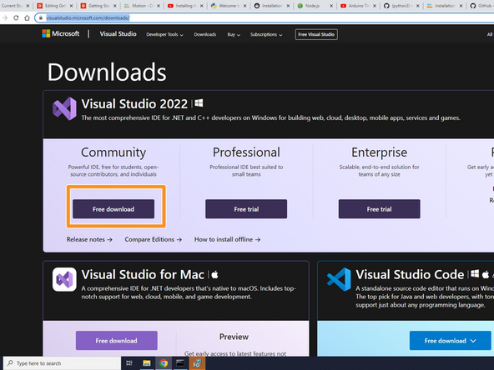This screenshot has width=494, height=370.
Task: Open the Compare Editions link
Action: point(153,239)
